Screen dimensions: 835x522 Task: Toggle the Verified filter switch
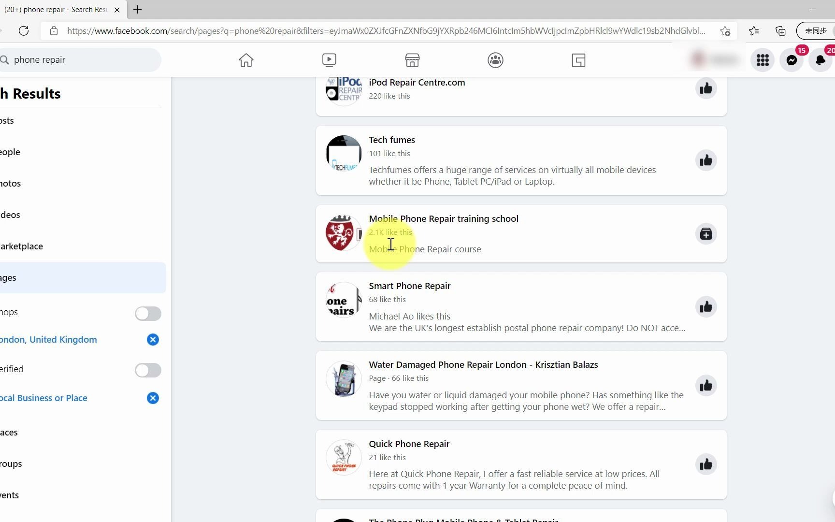tap(148, 370)
